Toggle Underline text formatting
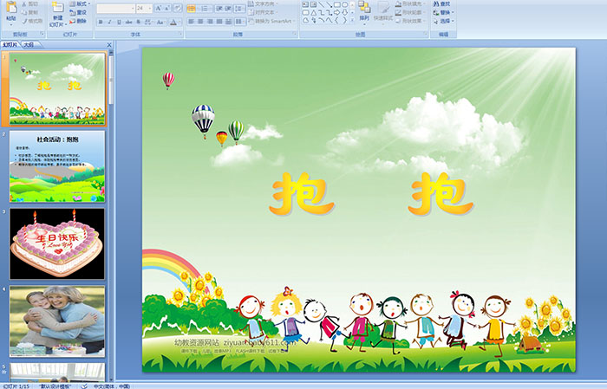 [x=119, y=22]
